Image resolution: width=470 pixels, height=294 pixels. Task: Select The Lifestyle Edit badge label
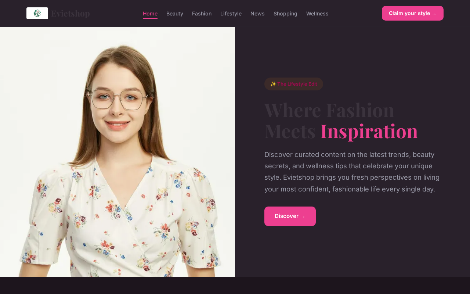click(297, 84)
